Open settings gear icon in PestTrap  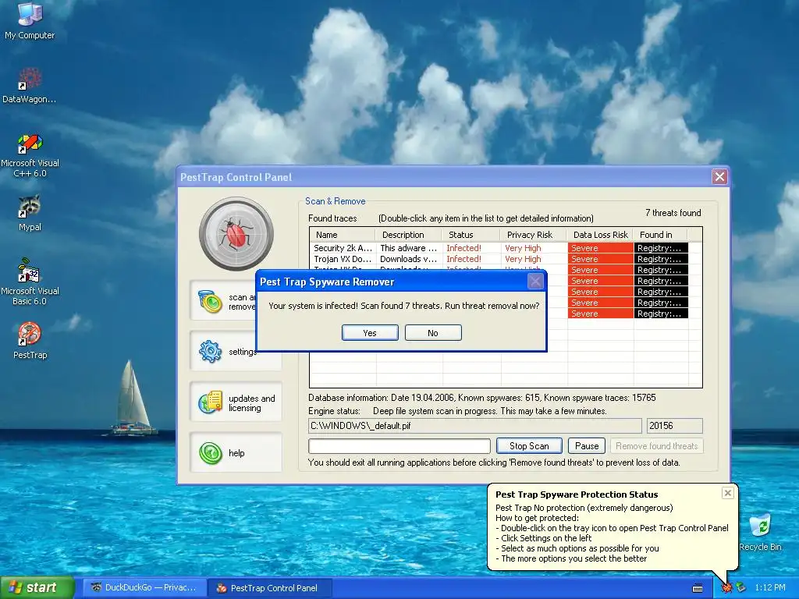210,352
